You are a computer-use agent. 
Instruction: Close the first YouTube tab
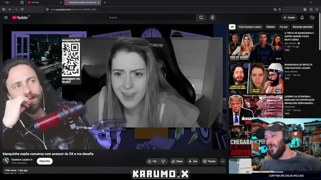tap(61, 2)
